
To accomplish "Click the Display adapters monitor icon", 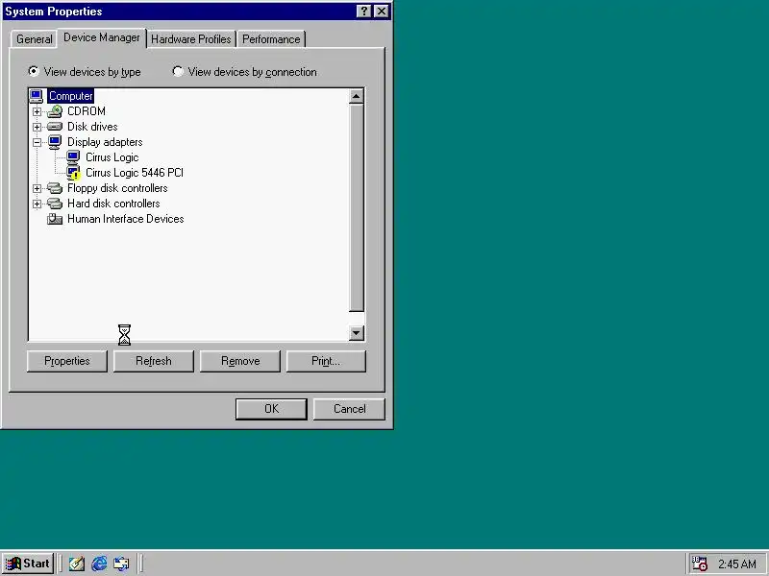I will coord(55,142).
